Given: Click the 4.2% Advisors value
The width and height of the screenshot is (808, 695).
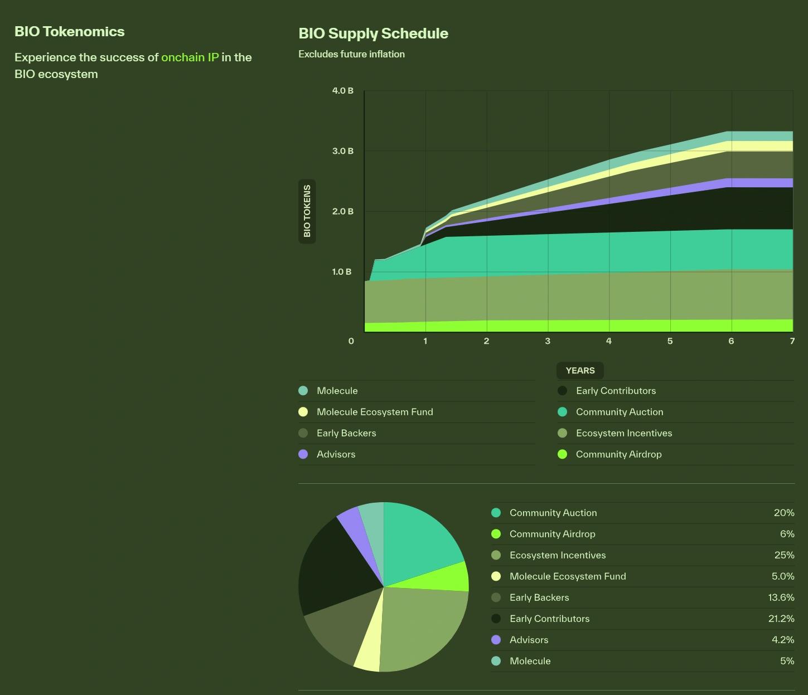Looking at the screenshot, I should tap(783, 640).
